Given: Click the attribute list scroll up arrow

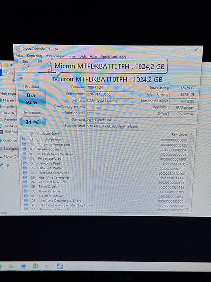Looking at the screenshot, I should (x=191, y=134).
